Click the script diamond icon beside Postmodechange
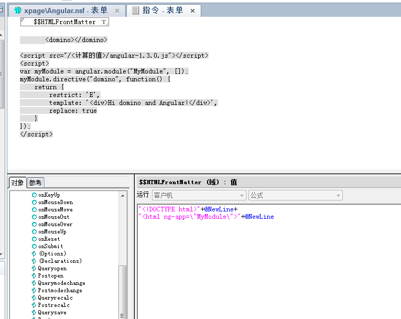The image size is (401, 319). (34, 290)
